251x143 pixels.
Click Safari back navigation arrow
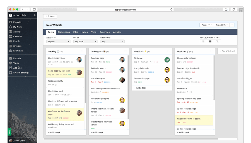[x=23, y=9]
